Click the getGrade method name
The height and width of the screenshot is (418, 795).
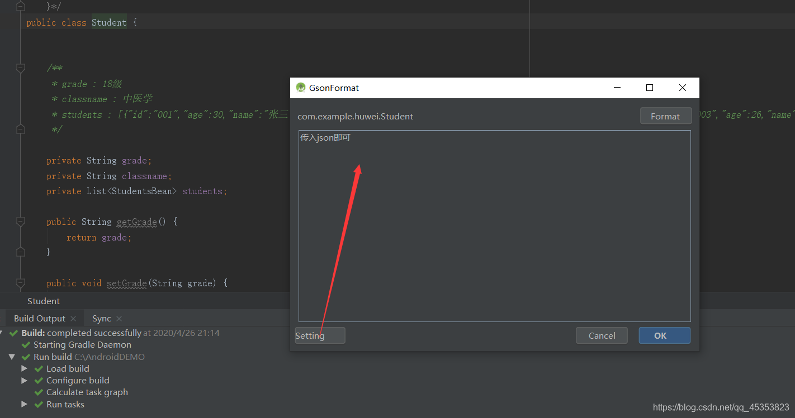[137, 222]
